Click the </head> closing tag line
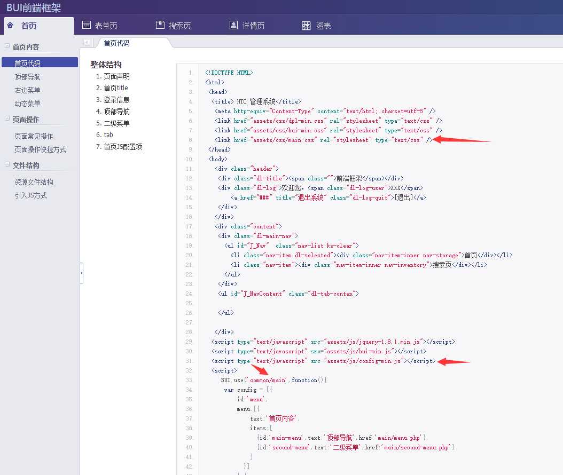 click(220, 149)
